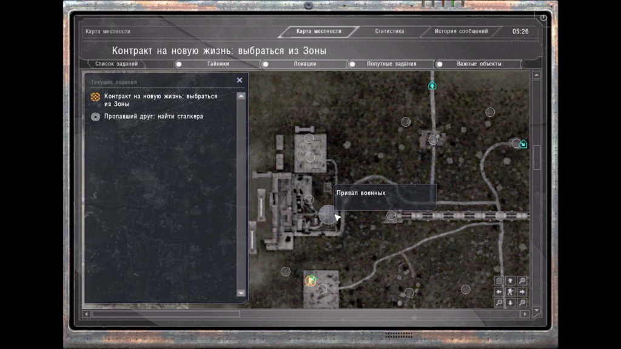Open the map legend page icon
This screenshot has width=621, height=349.
pyautogui.click(x=499, y=281)
